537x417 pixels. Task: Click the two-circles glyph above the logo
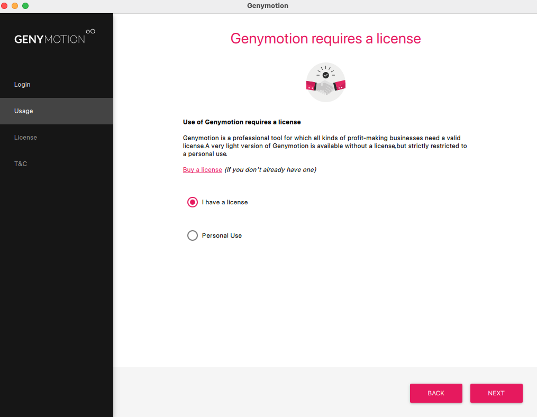[90, 32]
